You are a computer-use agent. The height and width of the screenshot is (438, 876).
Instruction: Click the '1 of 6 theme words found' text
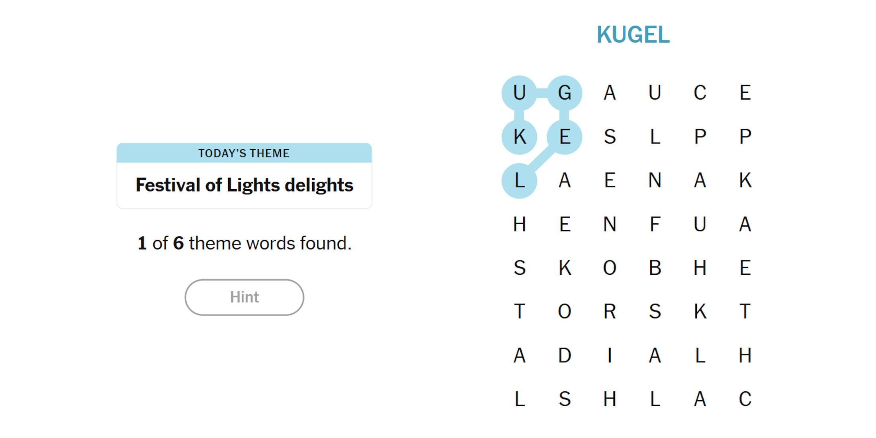(x=244, y=243)
